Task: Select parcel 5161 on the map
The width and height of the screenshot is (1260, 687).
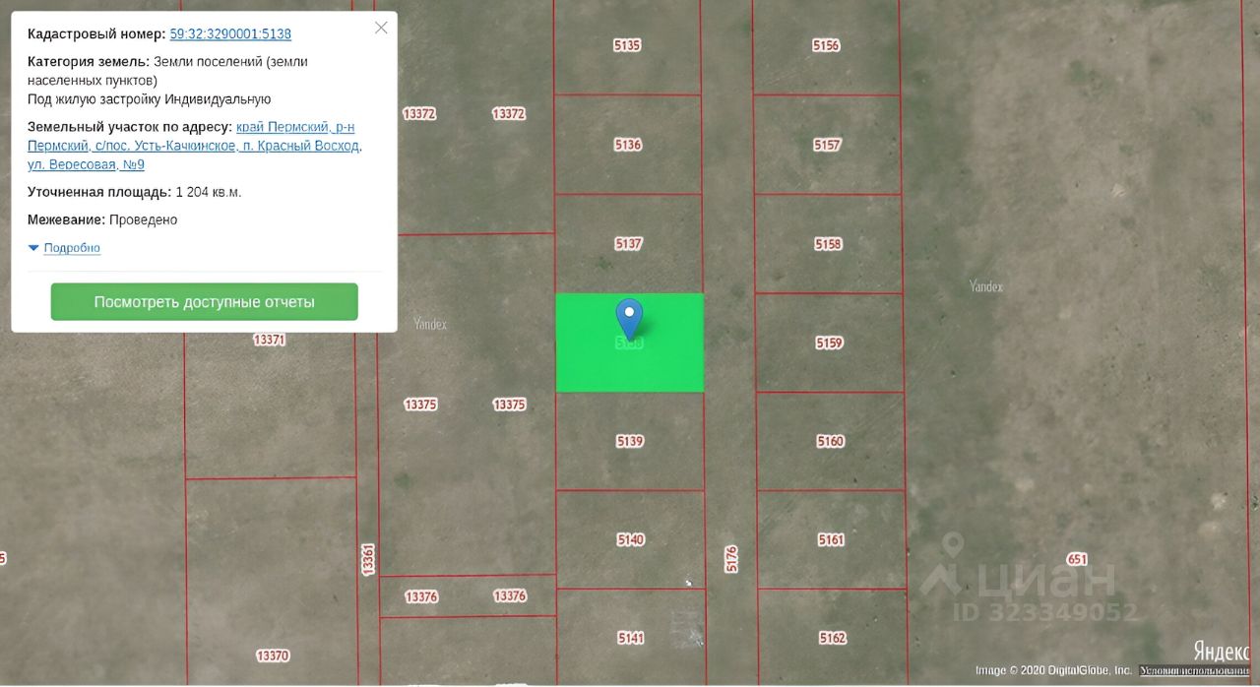Action: (x=831, y=539)
